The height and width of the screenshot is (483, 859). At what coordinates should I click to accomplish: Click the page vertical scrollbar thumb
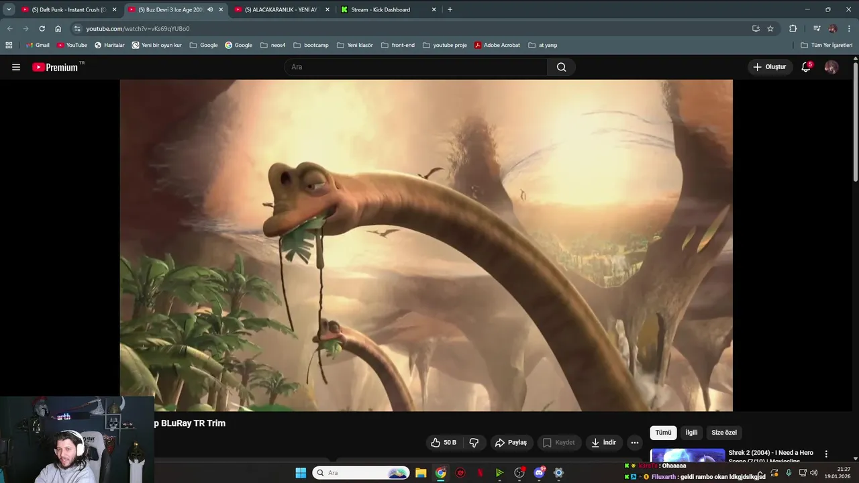coord(856,121)
